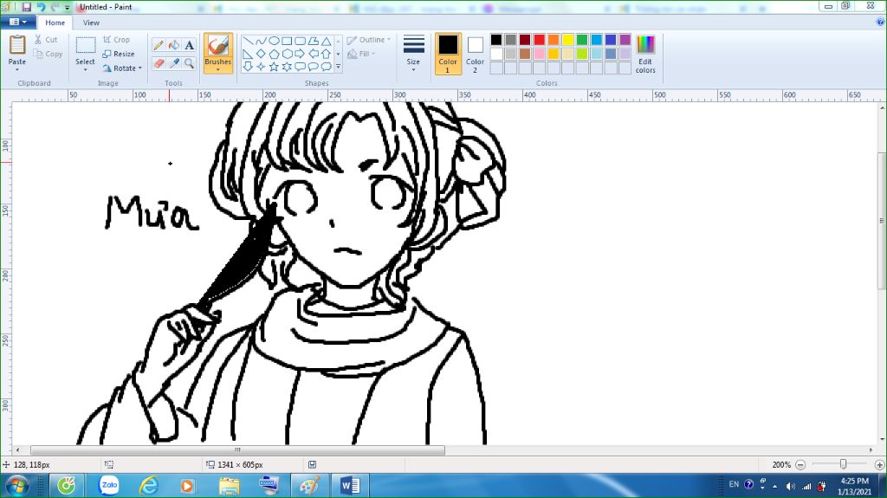Click the Resize button
This screenshot has height=498, width=887.
(119, 54)
